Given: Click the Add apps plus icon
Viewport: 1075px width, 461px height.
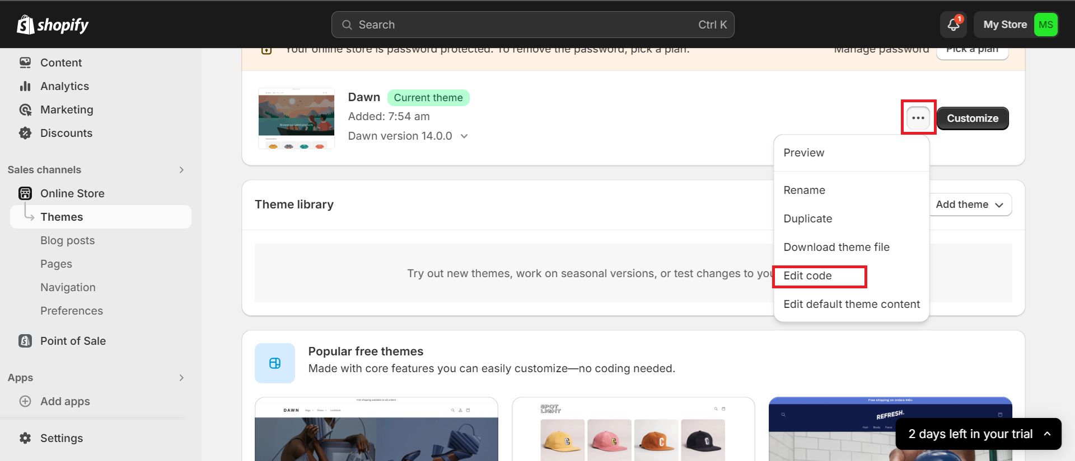Looking at the screenshot, I should point(25,401).
